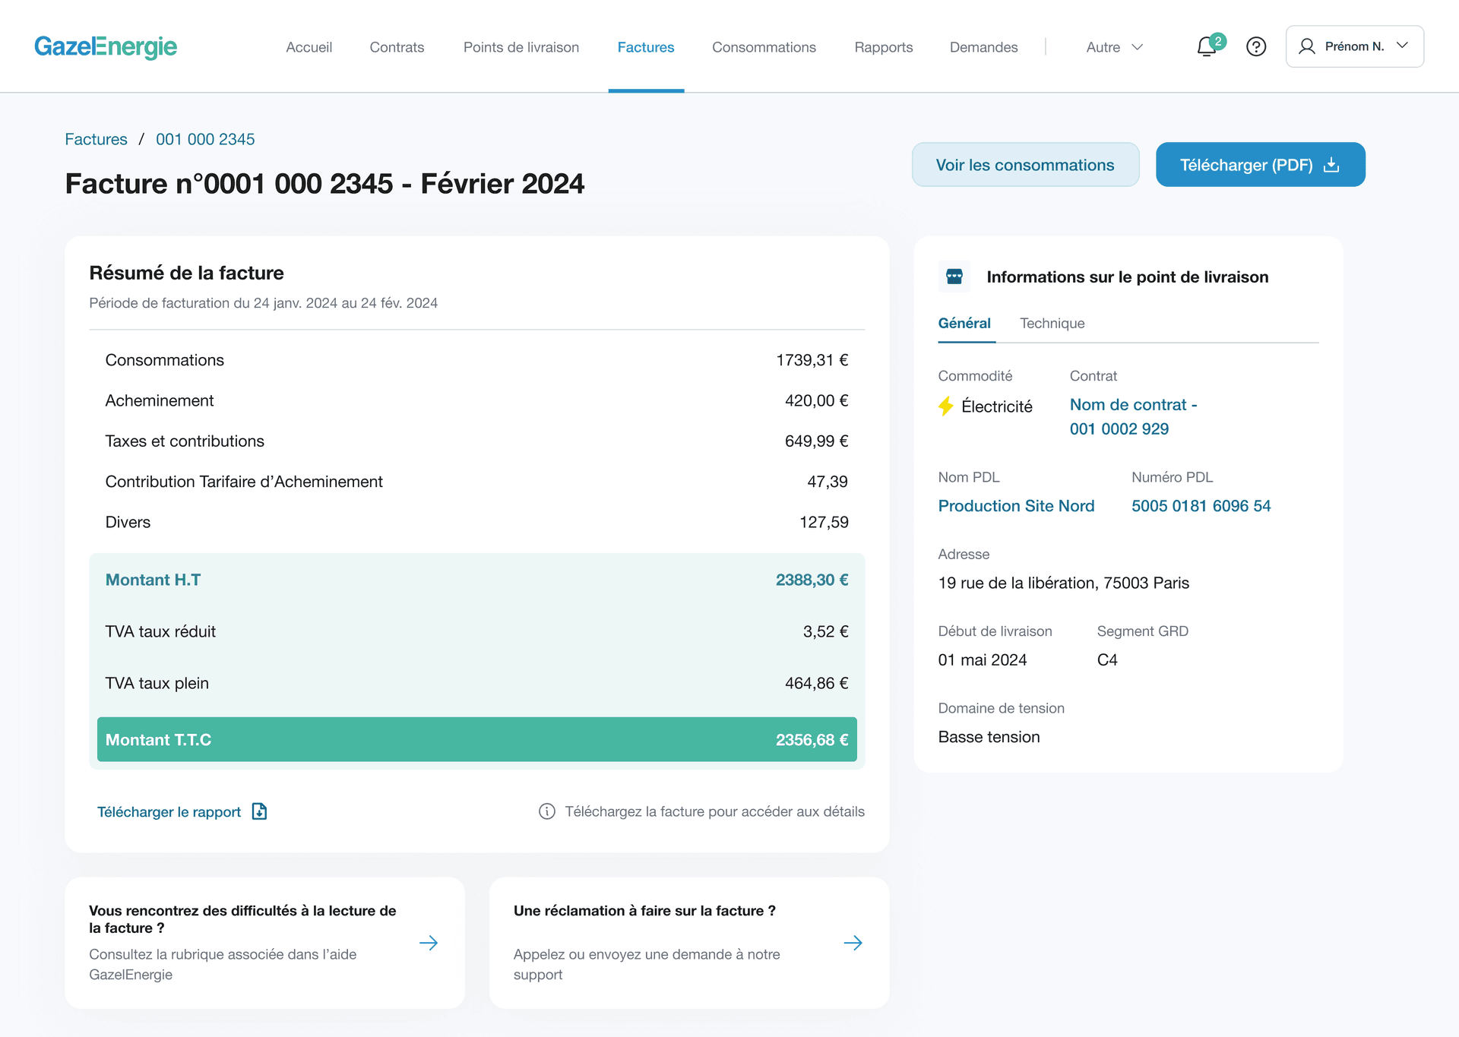Viewport: 1459px width, 1037px height.
Task: Click arrow on invoice reading difficulties card
Action: coord(429,943)
